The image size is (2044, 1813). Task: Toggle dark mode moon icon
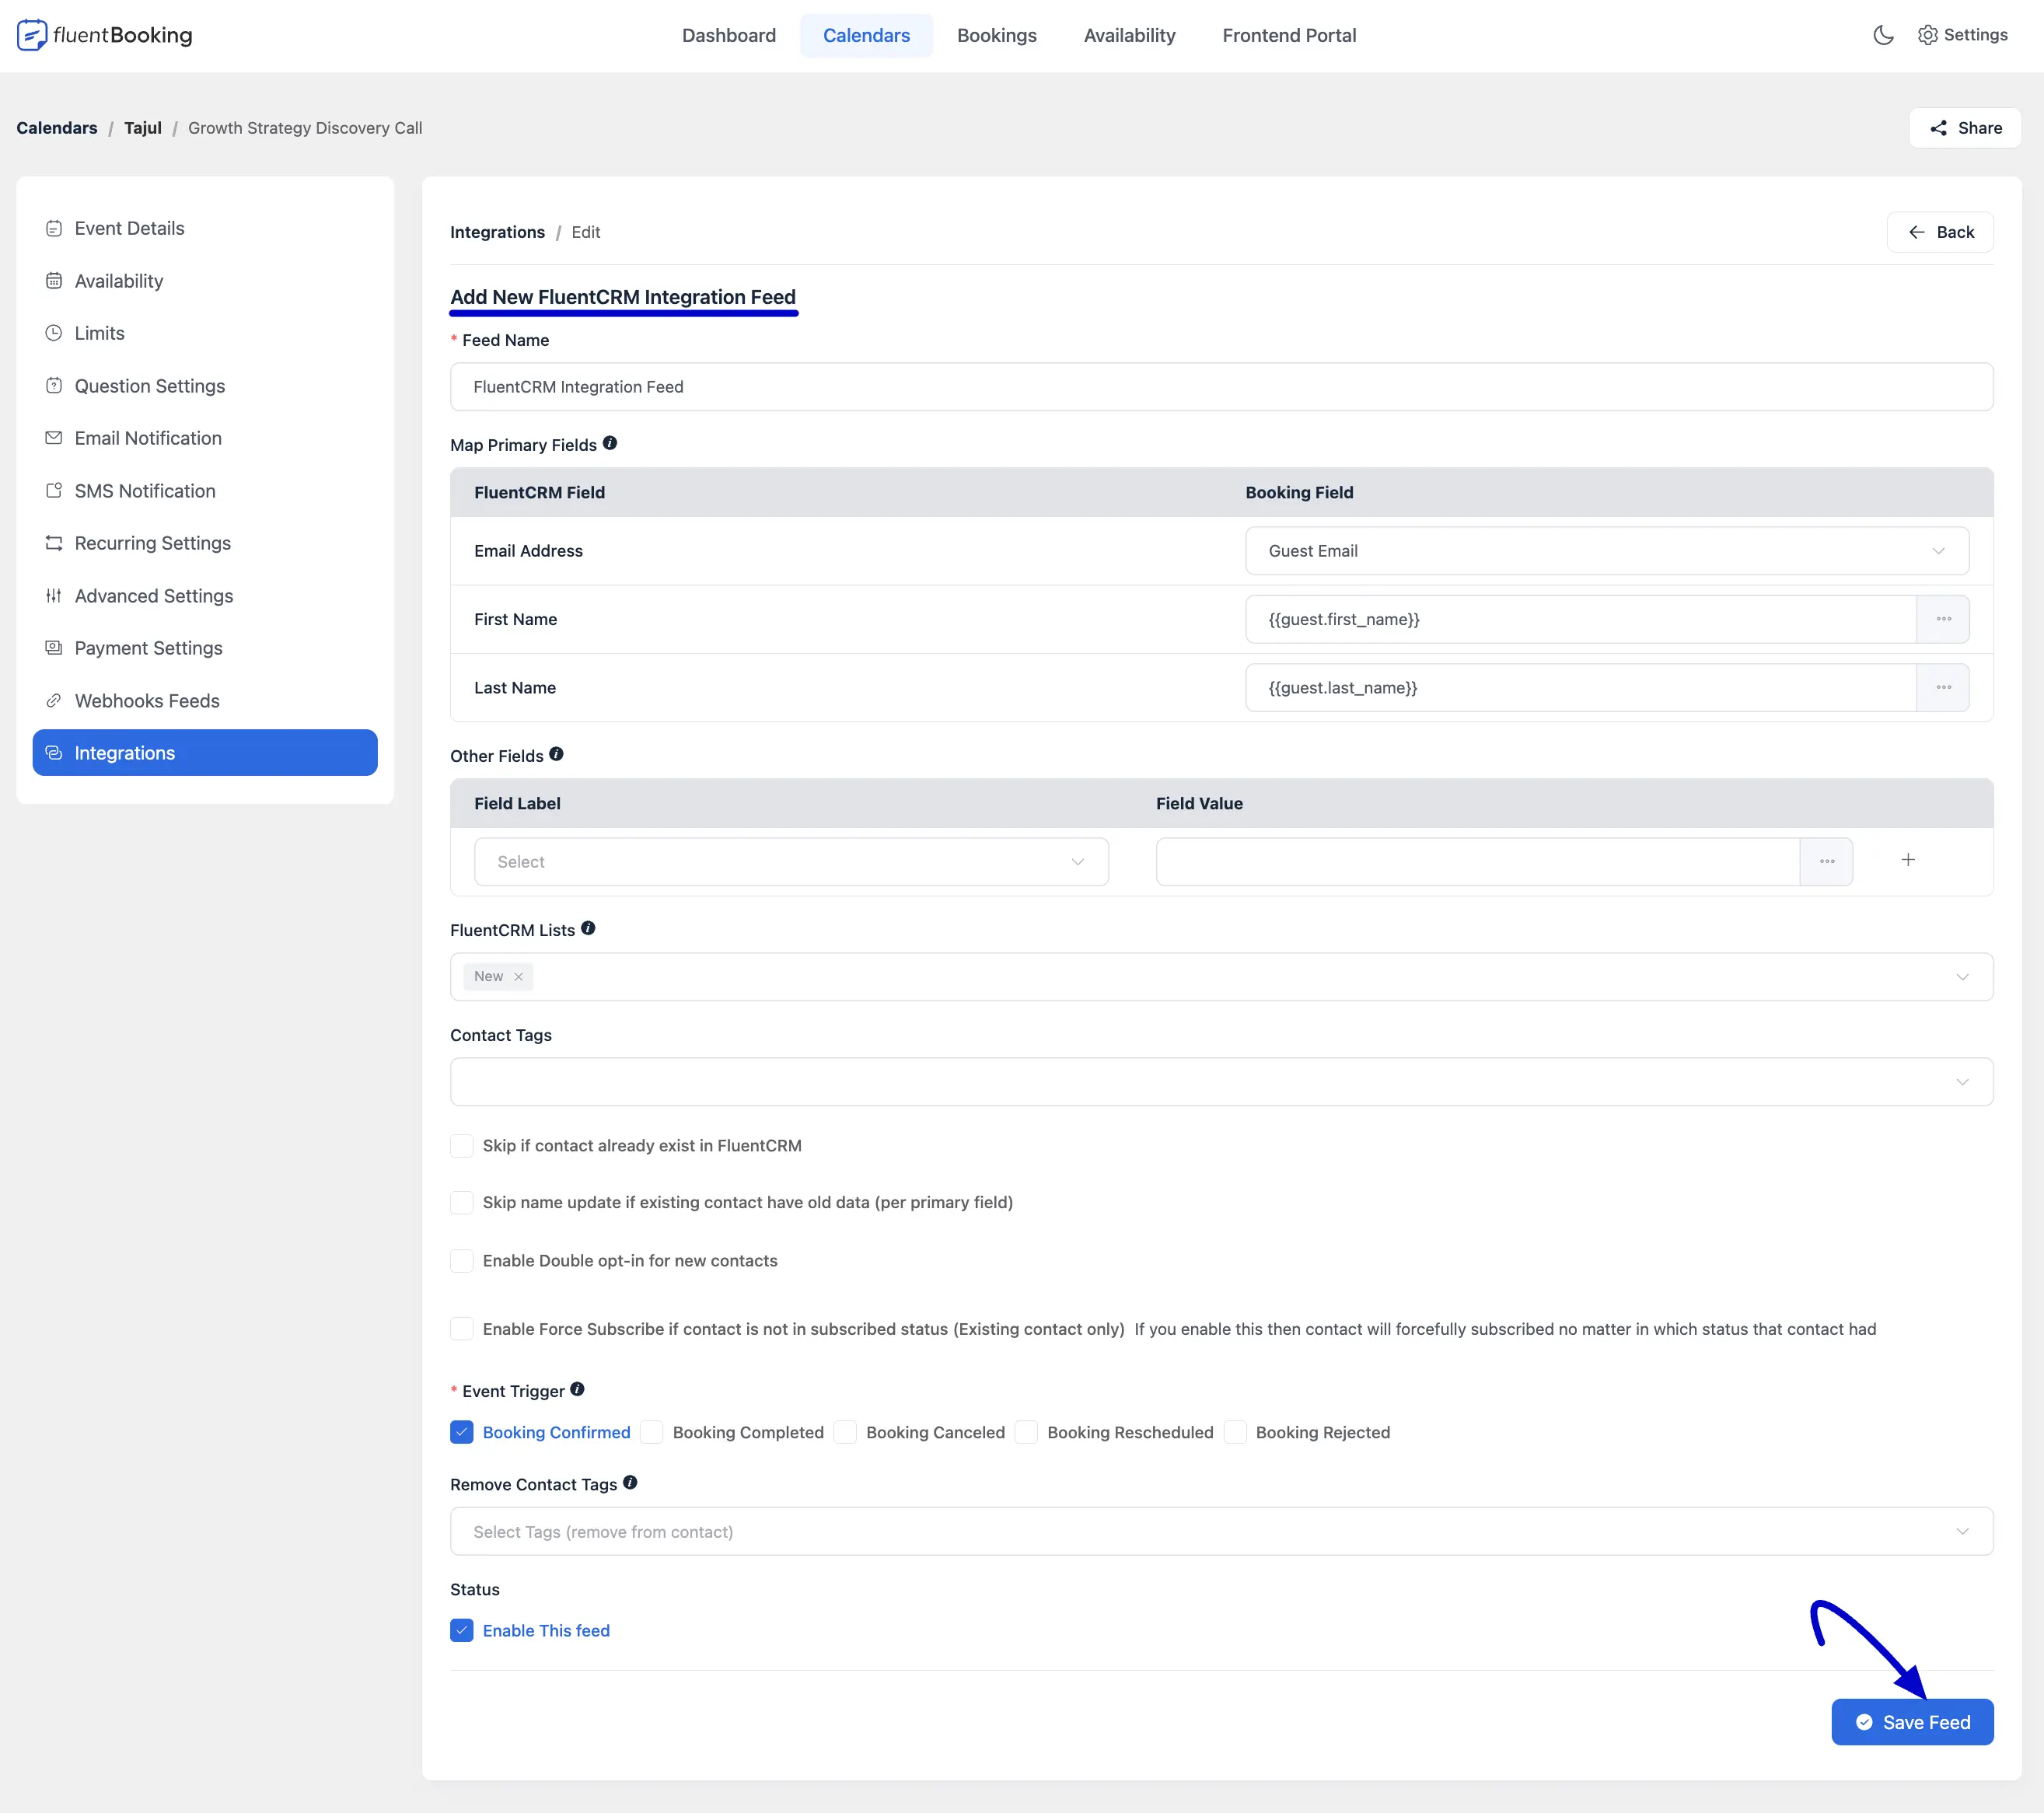[1883, 35]
